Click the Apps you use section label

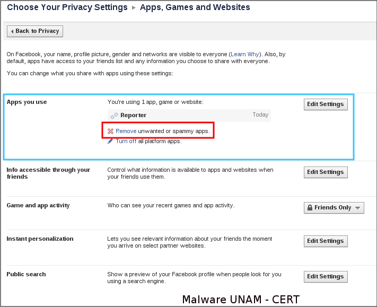coord(27,102)
